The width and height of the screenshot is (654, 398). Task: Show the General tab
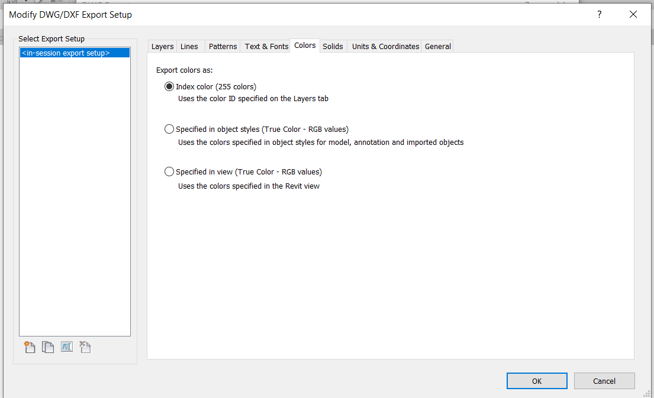(x=437, y=46)
